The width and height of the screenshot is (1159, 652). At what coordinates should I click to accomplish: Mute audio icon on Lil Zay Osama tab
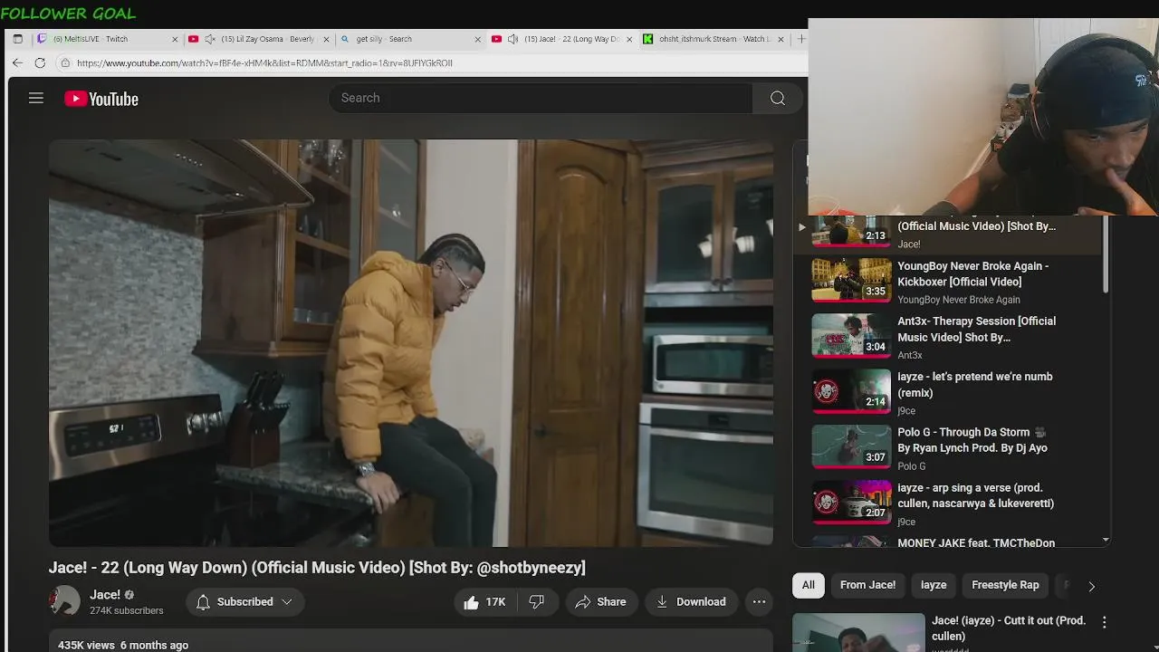tap(210, 39)
